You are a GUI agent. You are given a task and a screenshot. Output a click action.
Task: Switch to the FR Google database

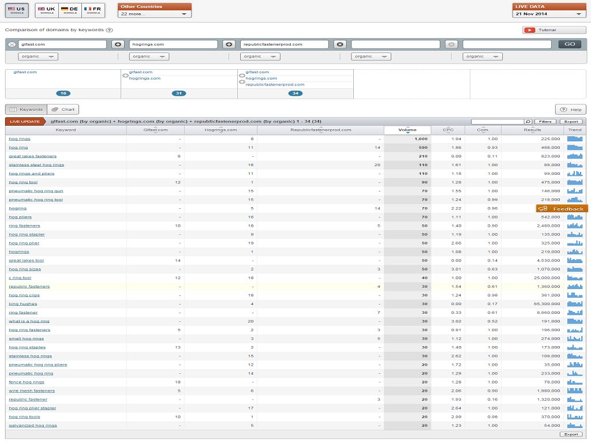(93, 10)
